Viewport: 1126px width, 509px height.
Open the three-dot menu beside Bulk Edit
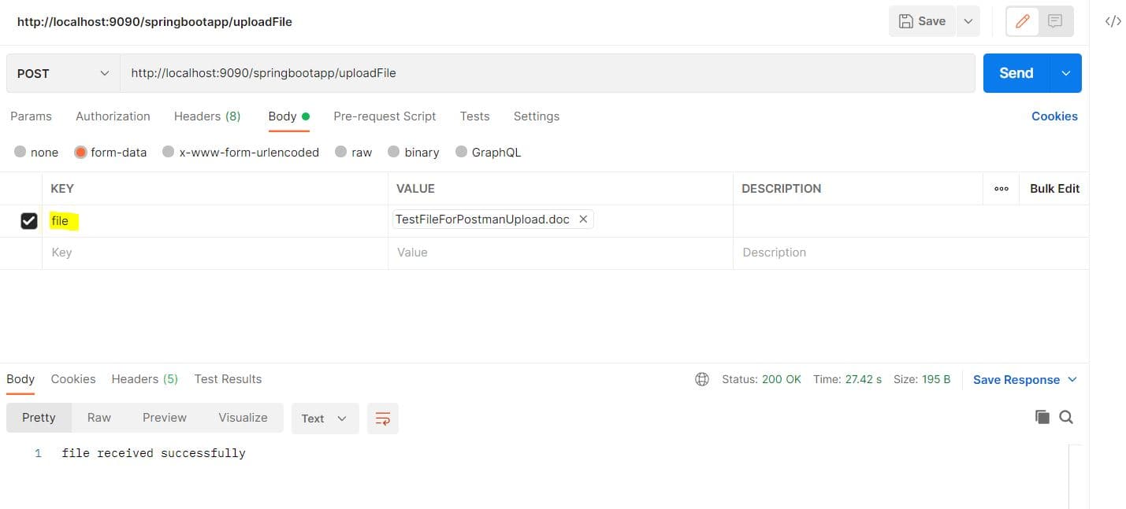point(1002,189)
